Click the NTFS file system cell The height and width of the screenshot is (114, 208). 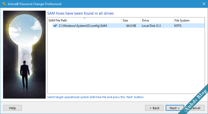pyautogui.click(x=178, y=26)
